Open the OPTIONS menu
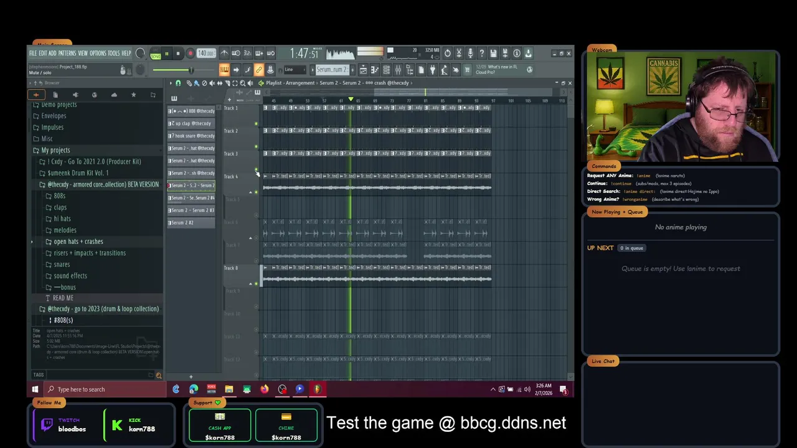 [98, 54]
